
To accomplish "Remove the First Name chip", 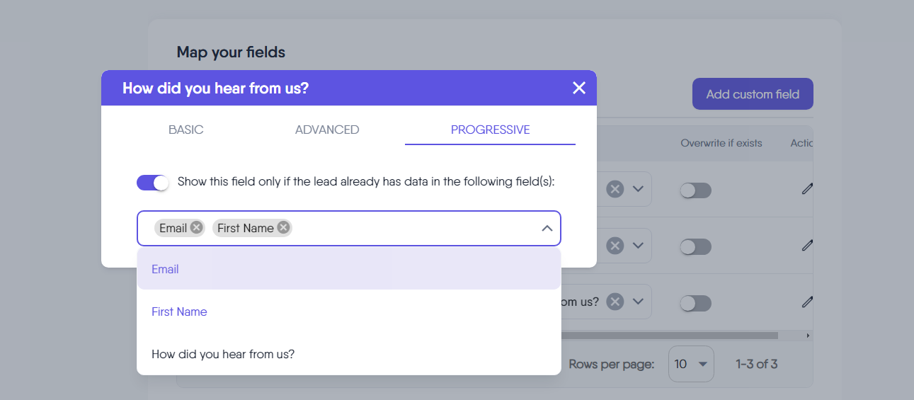I will pos(283,227).
